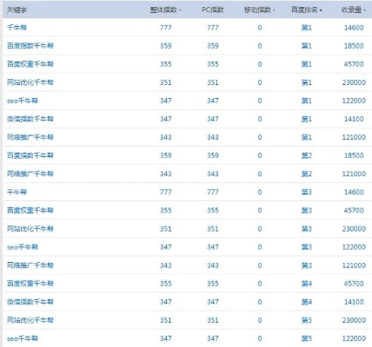
Task: Open keyword 千牛帮 in the 第3 row
Action: click(17, 192)
